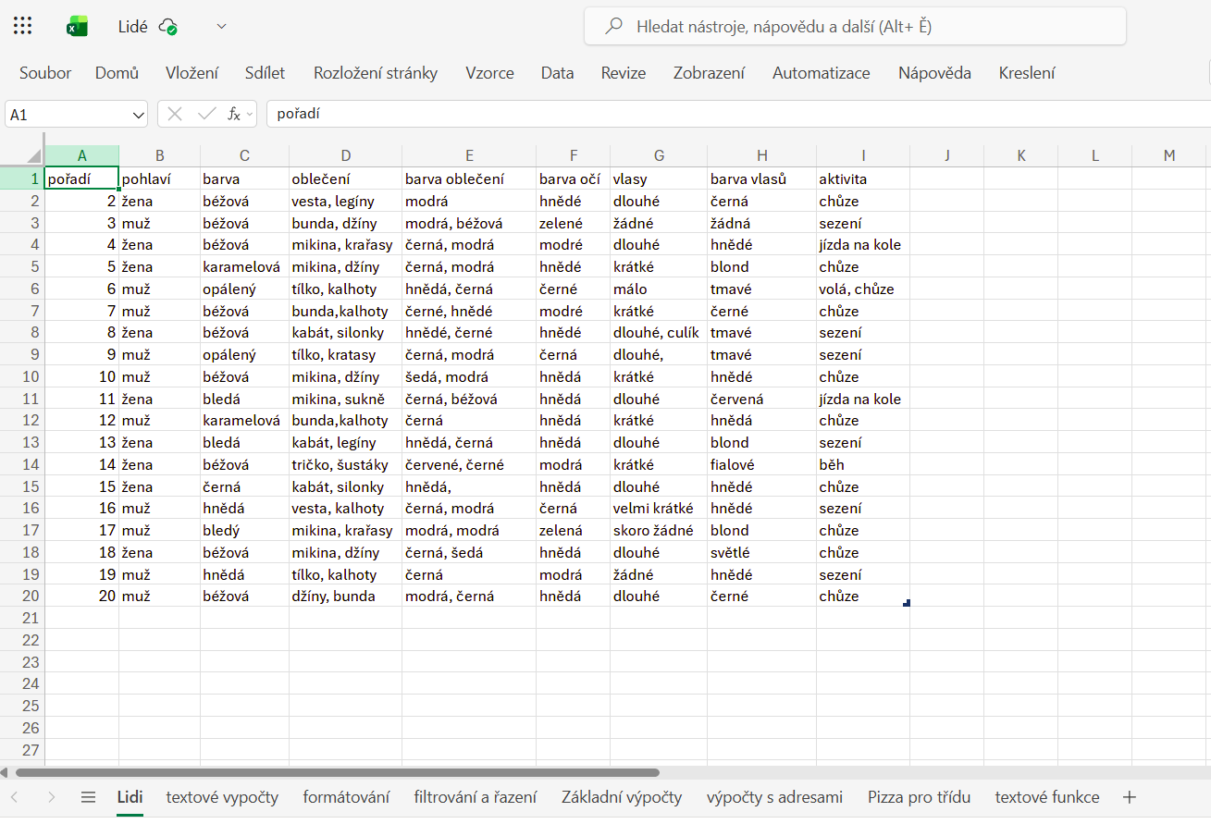Expand the dropdown beside the fx button

coord(250,115)
